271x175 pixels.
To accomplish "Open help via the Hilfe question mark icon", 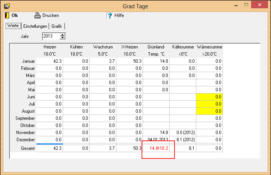I will pos(110,15).
